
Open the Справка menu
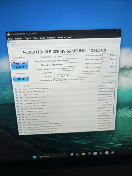(51, 38)
